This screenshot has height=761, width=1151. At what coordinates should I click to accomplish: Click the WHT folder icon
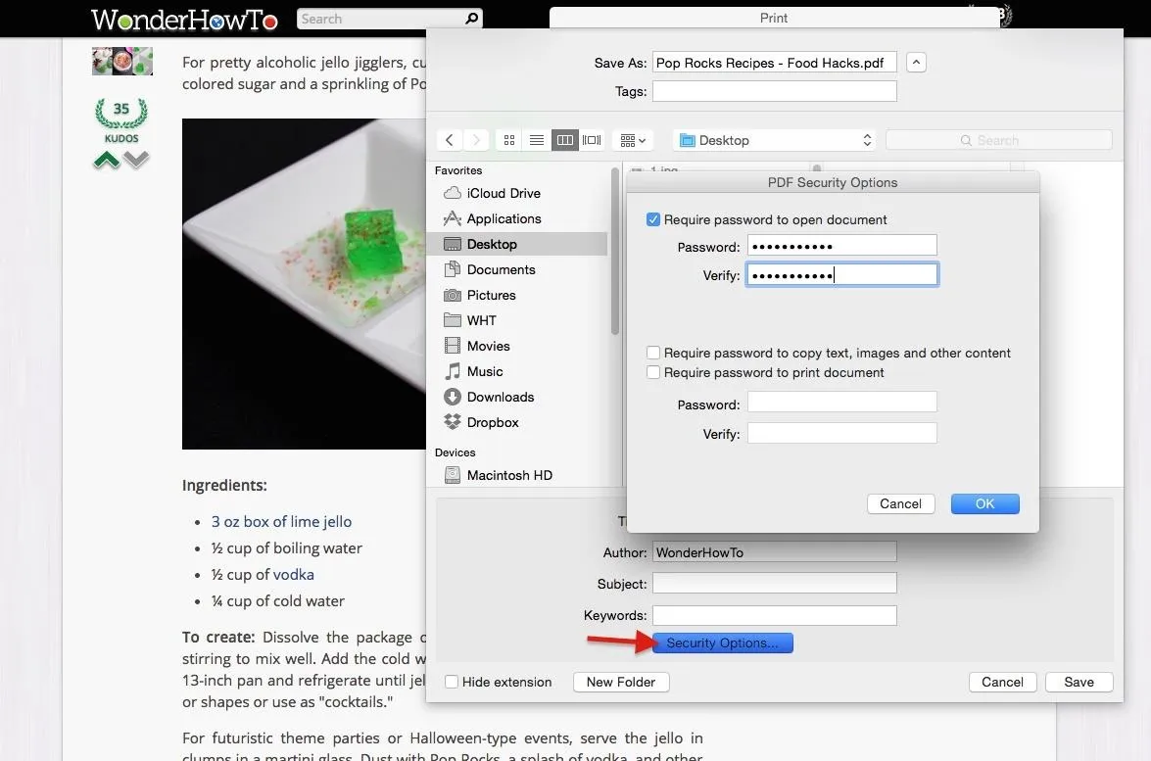[x=453, y=320]
